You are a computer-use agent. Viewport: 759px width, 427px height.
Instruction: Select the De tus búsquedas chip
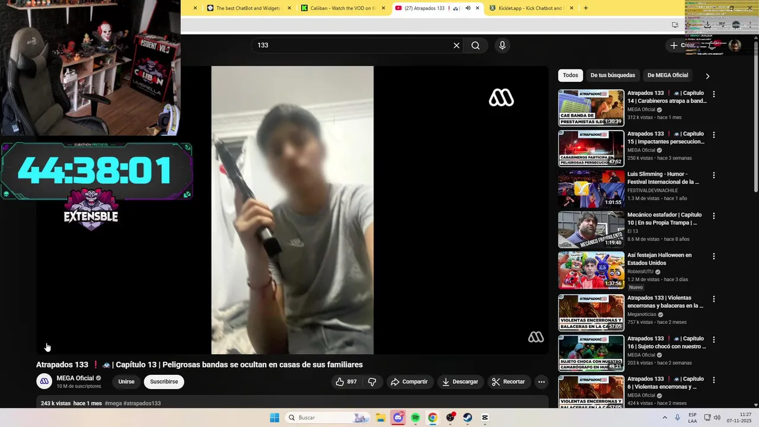point(613,75)
